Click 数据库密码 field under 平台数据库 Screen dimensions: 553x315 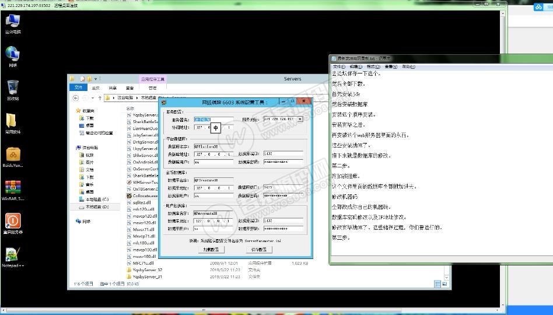coord(283,162)
